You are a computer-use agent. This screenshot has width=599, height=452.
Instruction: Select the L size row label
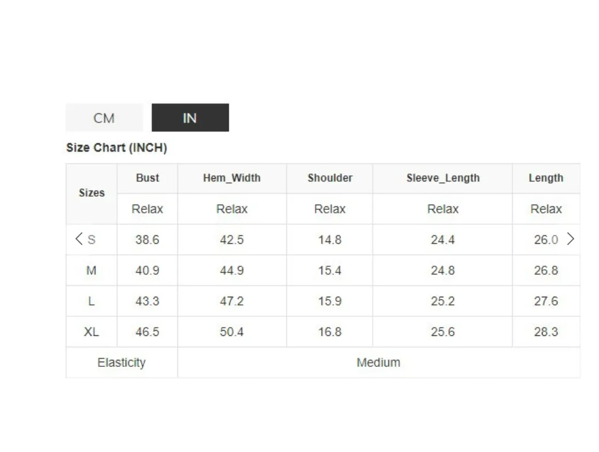pyautogui.click(x=92, y=301)
